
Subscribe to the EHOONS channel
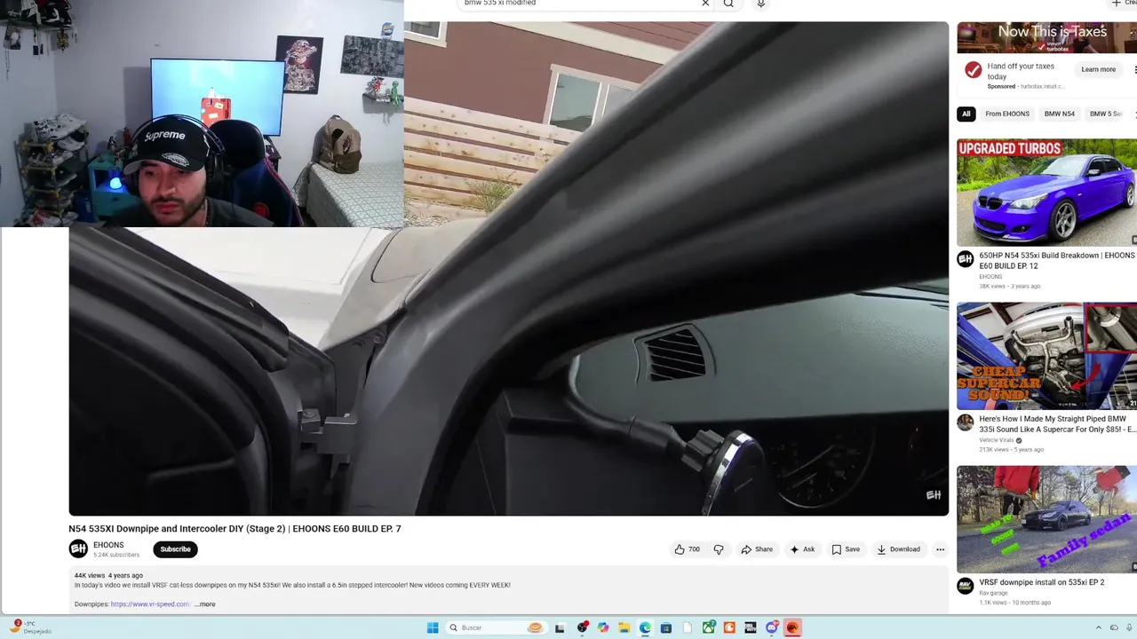(x=176, y=549)
